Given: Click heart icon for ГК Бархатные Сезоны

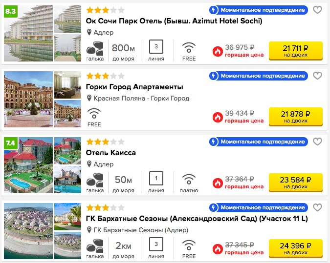Looking at the screenshot, I should (x=317, y=207).
